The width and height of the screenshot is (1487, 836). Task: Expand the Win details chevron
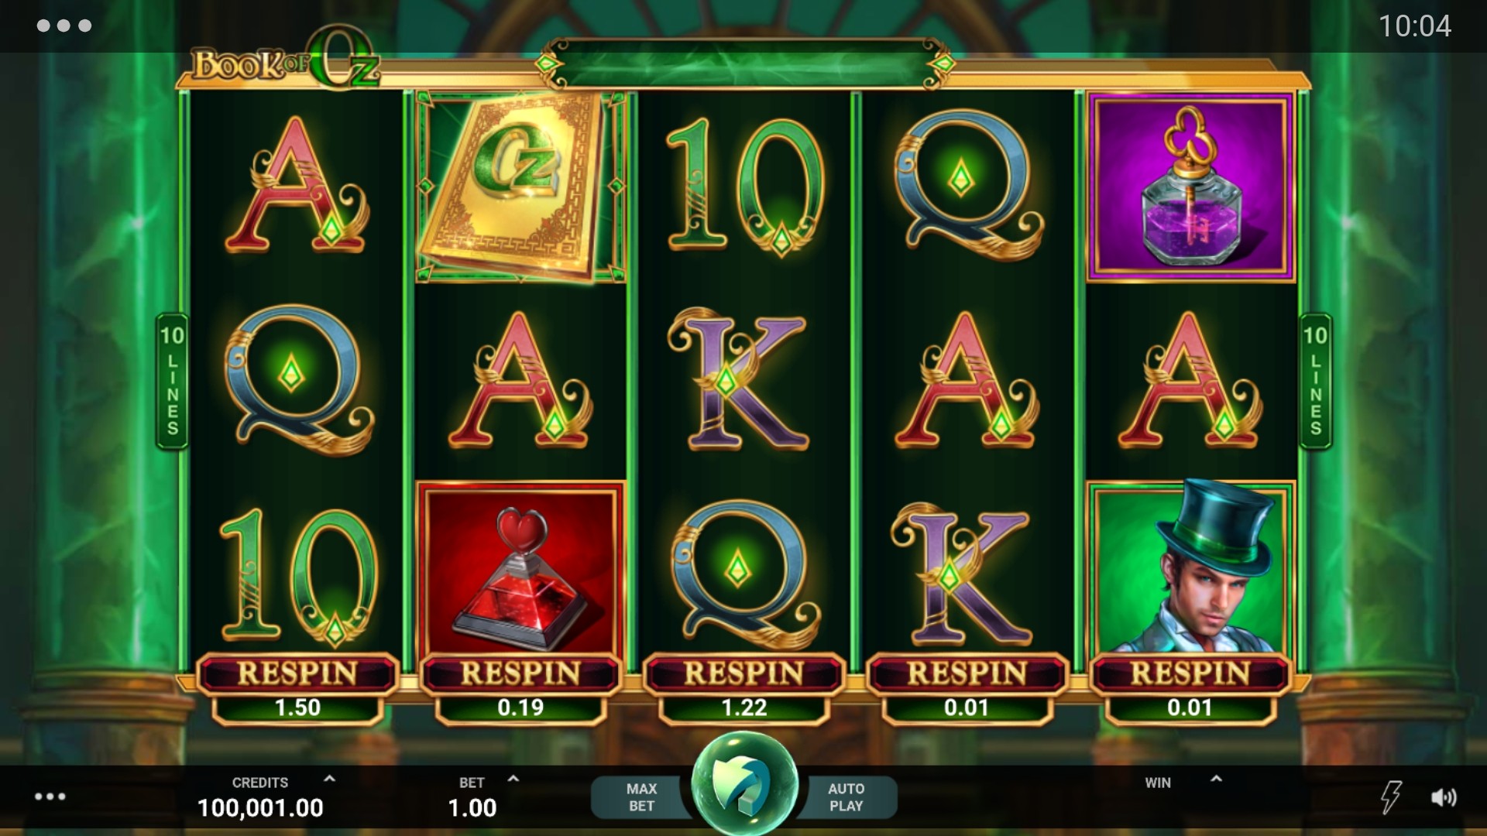coord(1216,779)
